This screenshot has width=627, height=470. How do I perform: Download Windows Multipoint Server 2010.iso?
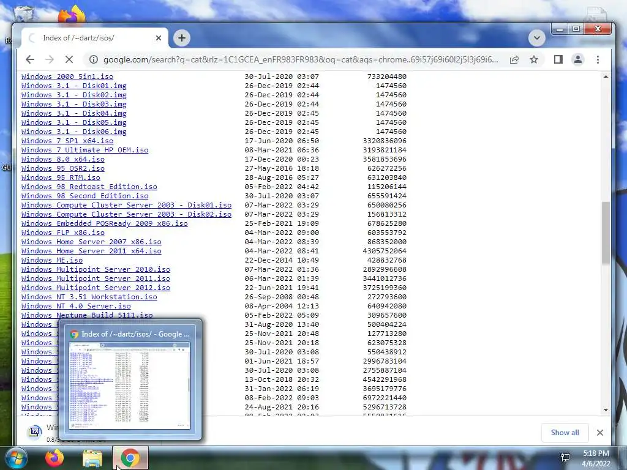click(96, 269)
